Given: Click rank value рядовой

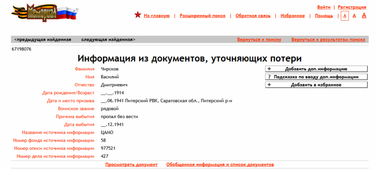Looking at the screenshot, I should tap(110, 109).
